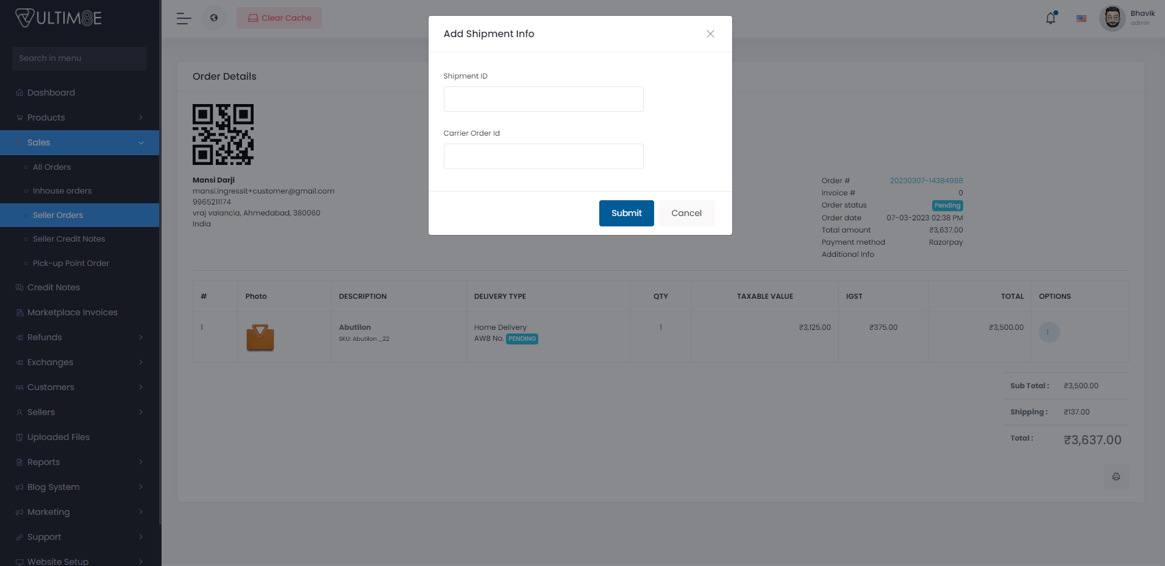
Task: Click the print icon below the order total
Action: pos(1116,477)
